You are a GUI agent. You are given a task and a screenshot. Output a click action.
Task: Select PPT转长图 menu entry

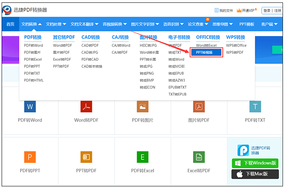point(148,59)
